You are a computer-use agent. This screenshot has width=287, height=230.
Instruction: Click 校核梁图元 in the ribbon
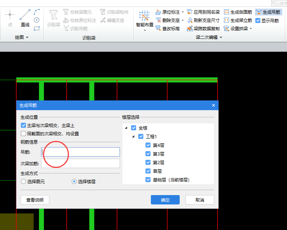(77, 12)
